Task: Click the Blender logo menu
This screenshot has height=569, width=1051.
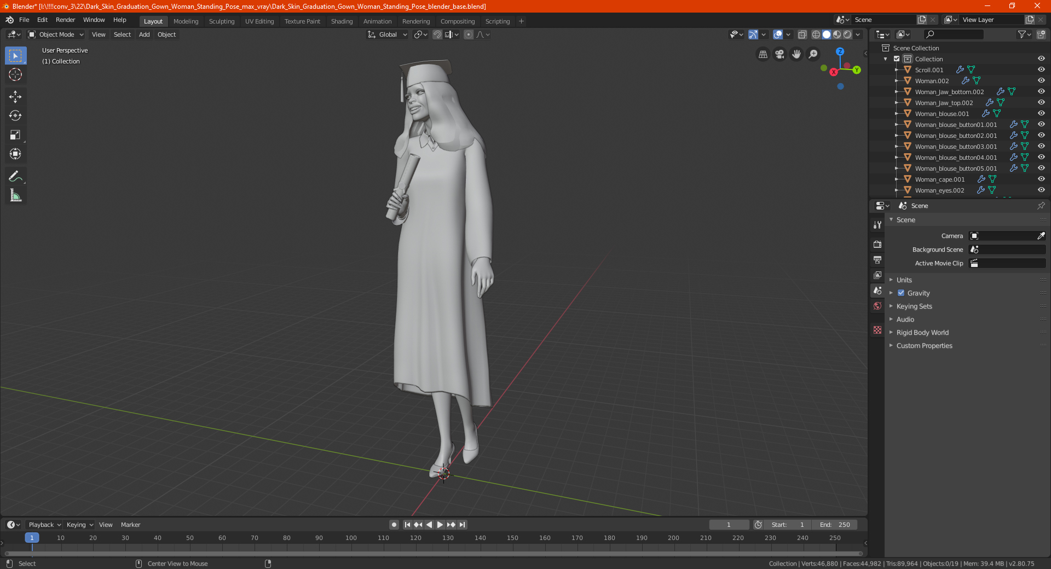Action: [9, 20]
